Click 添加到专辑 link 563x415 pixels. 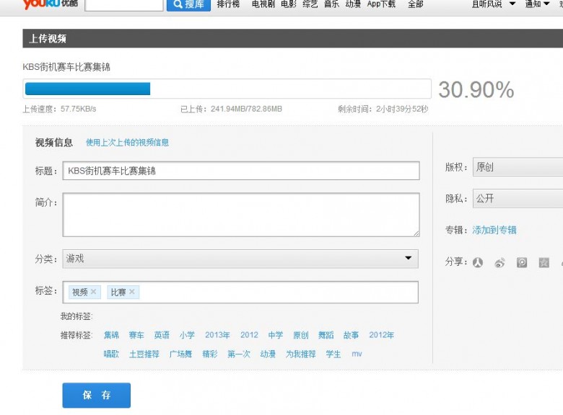(494, 231)
